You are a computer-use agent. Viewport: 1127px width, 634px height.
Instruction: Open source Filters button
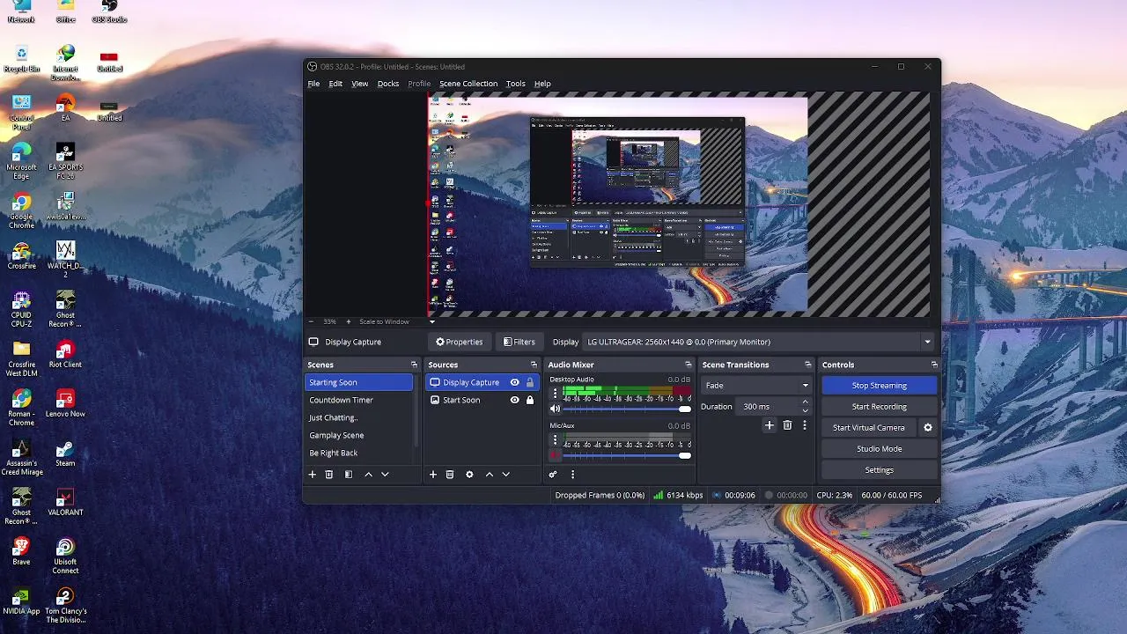point(519,342)
